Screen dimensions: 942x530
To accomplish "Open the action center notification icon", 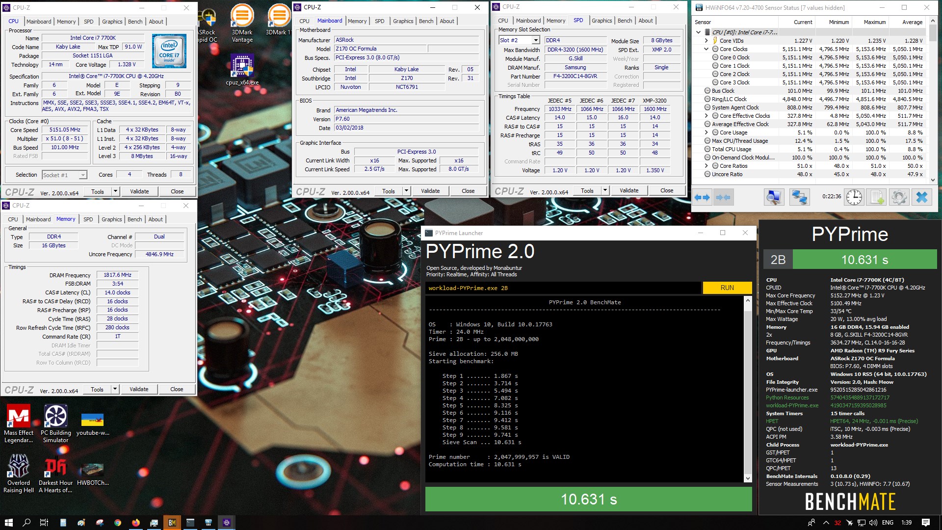I will pyautogui.click(x=926, y=523).
